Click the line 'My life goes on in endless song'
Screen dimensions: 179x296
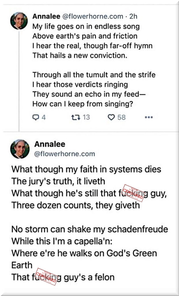(x=86, y=27)
